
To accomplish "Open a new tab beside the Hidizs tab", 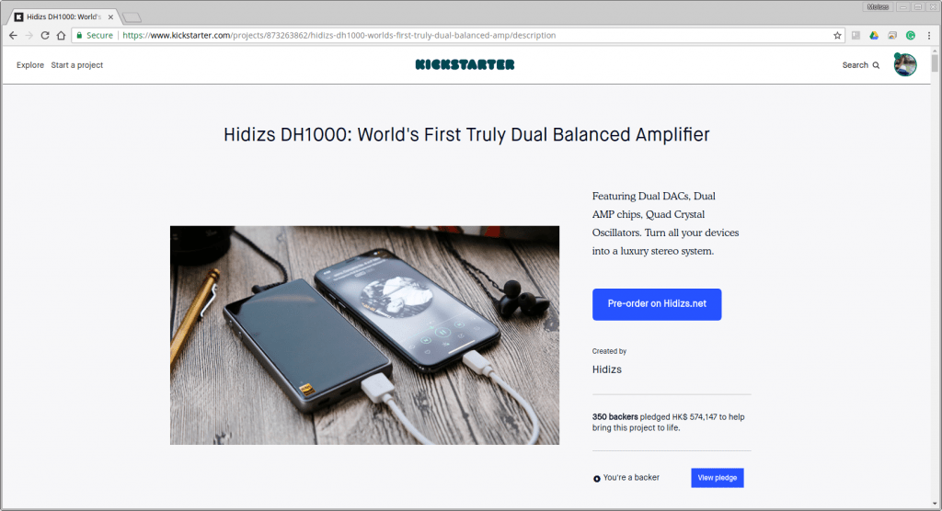I will point(132,17).
